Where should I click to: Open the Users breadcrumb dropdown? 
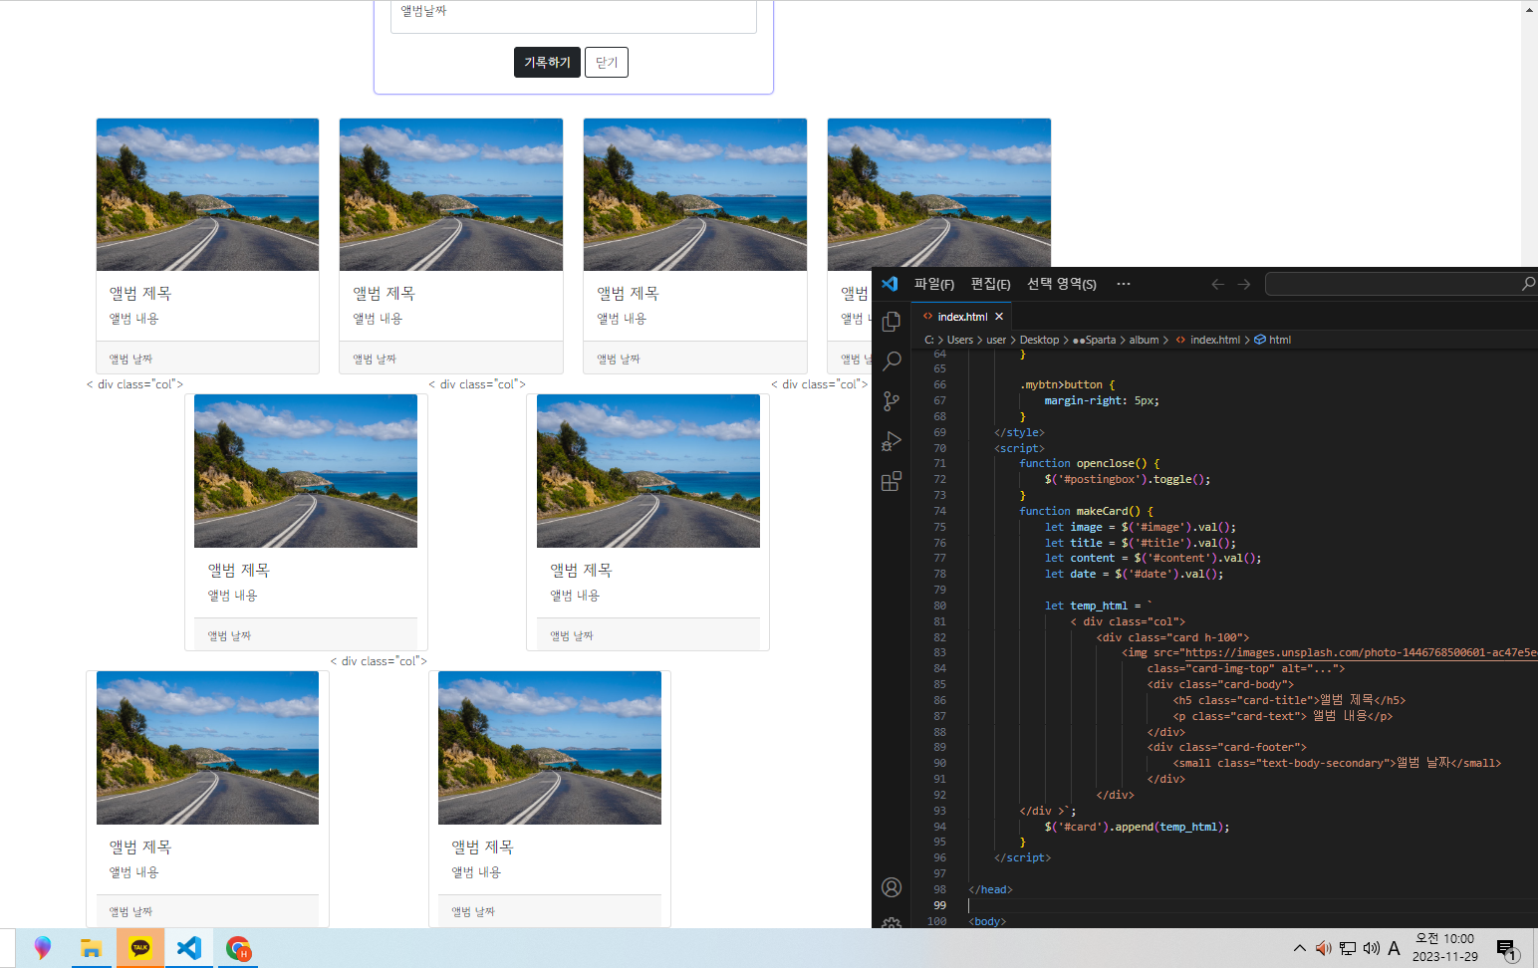[960, 340]
